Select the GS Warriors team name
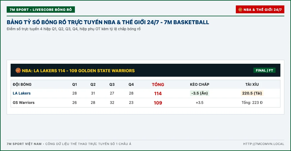Viewport: 291px width, 151px height. click(24, 103)
